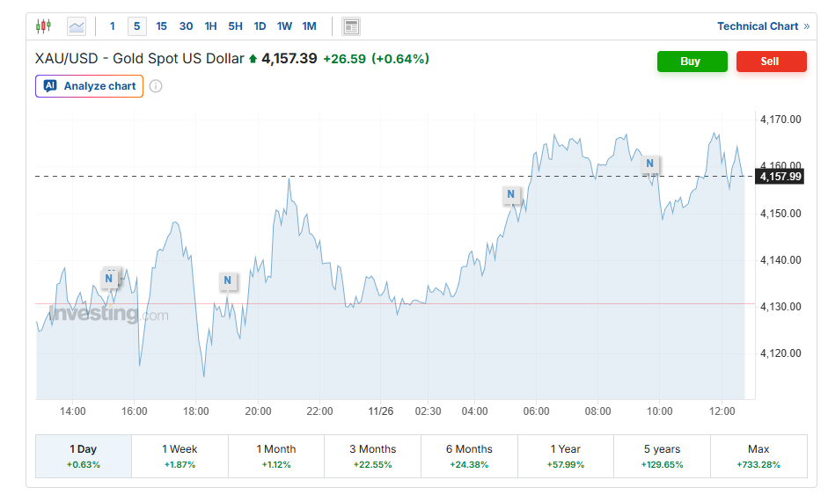Click the 4,157.99 current price label

point(780,177)
